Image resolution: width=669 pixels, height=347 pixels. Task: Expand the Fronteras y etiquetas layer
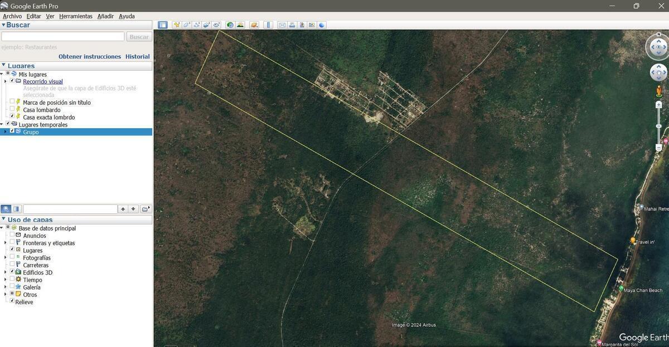coord(6,243)
